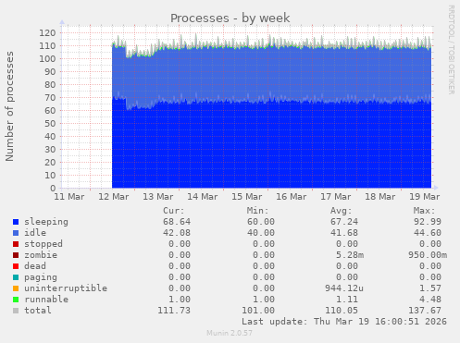
Task: Click the '10' y-axis tick label
Action: click(50, 175)
